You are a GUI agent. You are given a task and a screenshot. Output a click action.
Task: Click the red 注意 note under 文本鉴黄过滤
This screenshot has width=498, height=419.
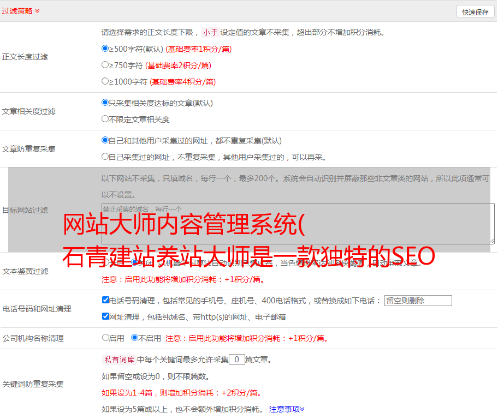click(x=183, y=279)
